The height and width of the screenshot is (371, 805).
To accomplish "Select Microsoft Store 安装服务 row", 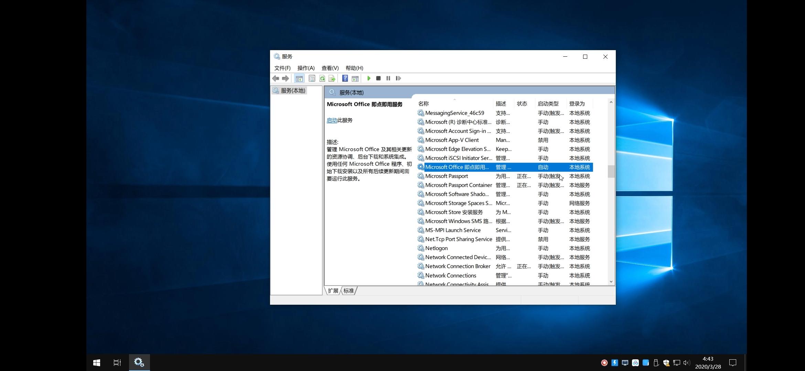I will point(505,212).
